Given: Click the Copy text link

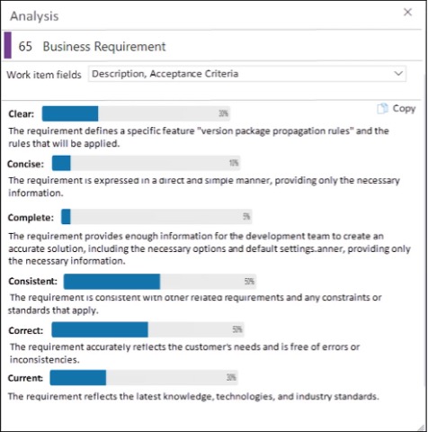Looking at the screenshot, I should pyautogui.click(x=404, y=109).
